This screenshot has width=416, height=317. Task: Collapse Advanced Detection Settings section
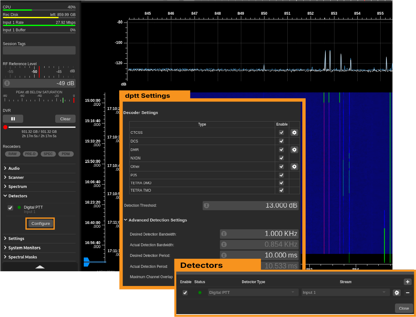click(x=157, y=220)
